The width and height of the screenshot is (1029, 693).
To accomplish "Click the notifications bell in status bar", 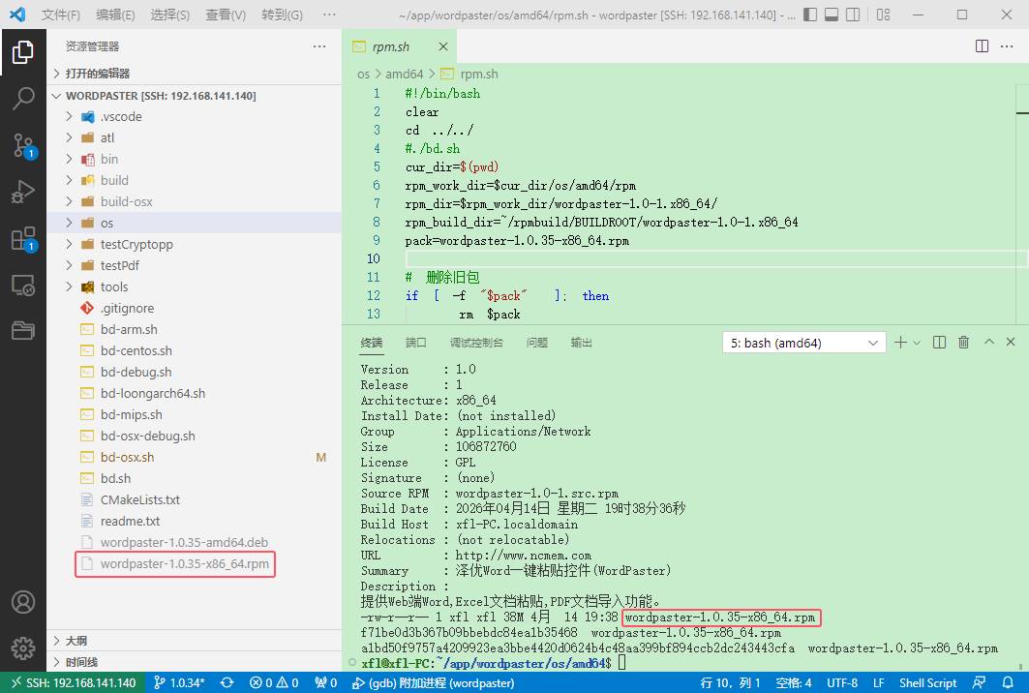I will click(x=1010, y=682).
